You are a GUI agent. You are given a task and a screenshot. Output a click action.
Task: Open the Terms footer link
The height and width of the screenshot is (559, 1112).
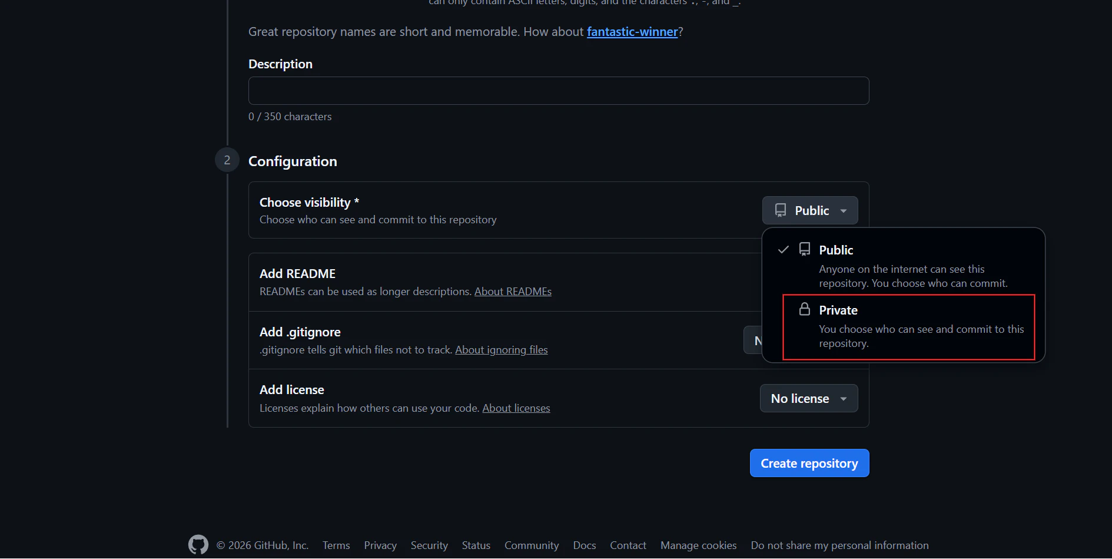(336, 545)
